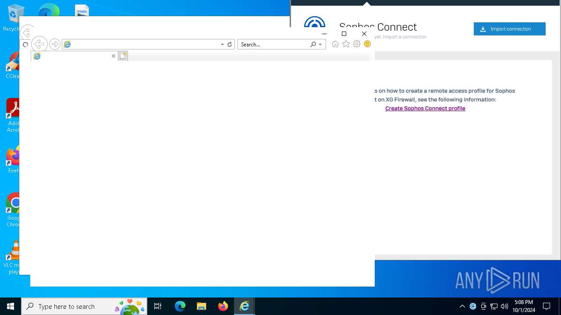
Task: Switch to Internet Explorer on the taskbar
Action: [244, 306]
